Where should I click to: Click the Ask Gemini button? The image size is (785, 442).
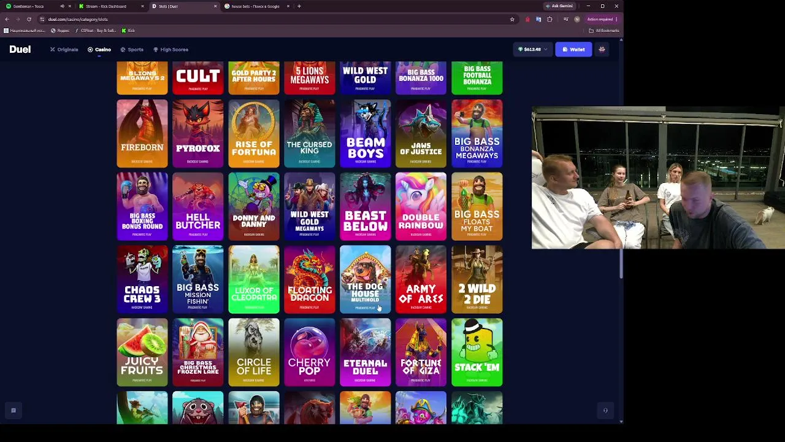[559, 6]
